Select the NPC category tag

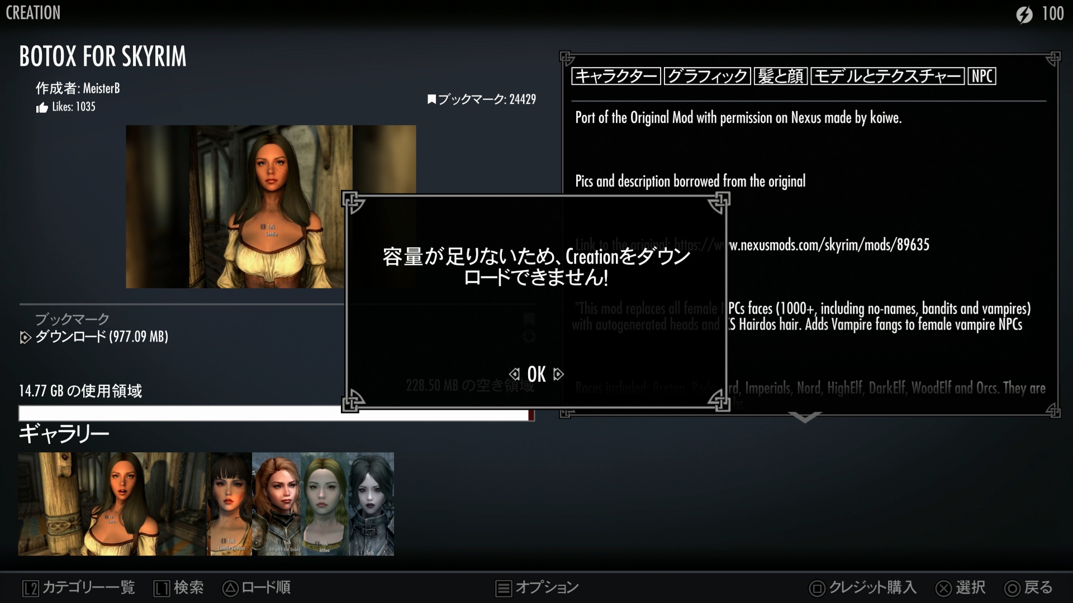982,76
